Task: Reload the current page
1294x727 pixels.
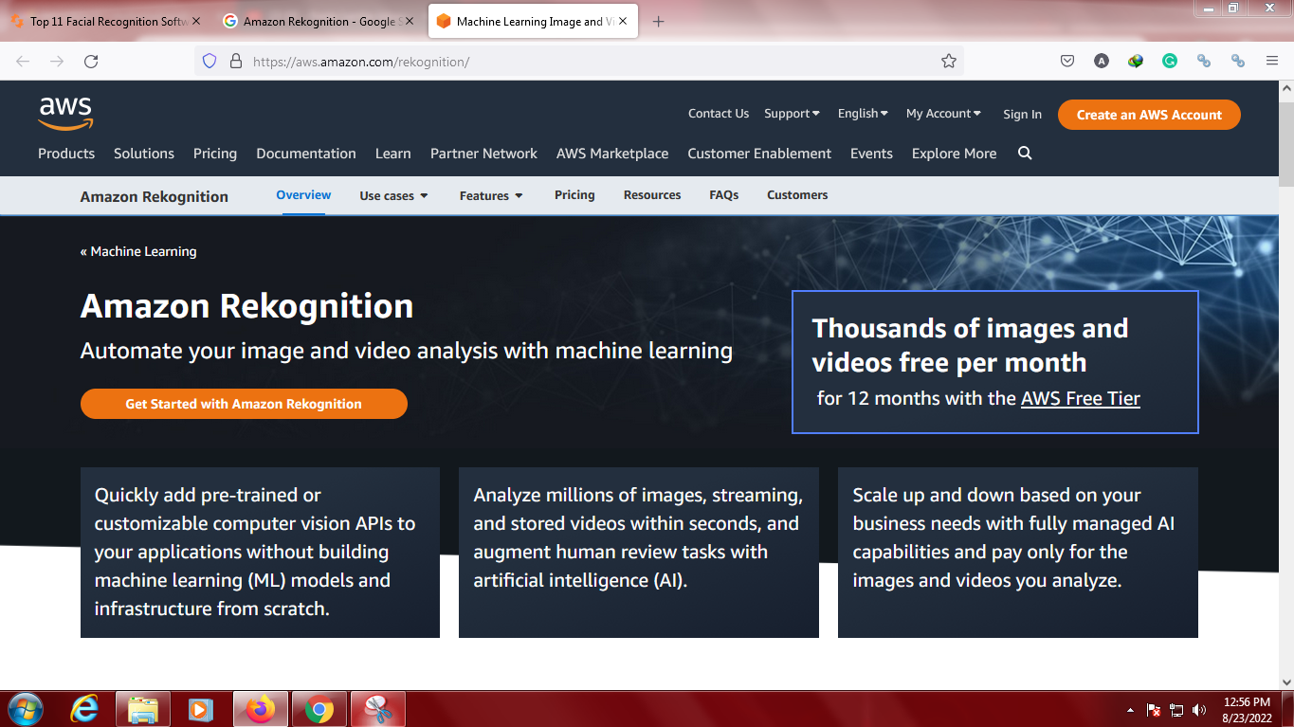Action: point(91,62)
